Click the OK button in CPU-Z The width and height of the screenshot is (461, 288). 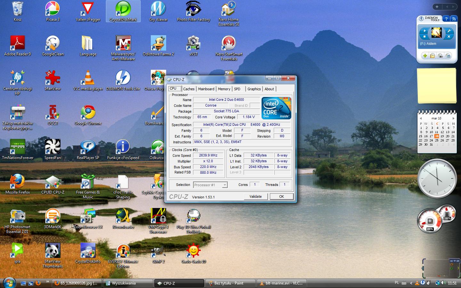click(x=281, y=196)
